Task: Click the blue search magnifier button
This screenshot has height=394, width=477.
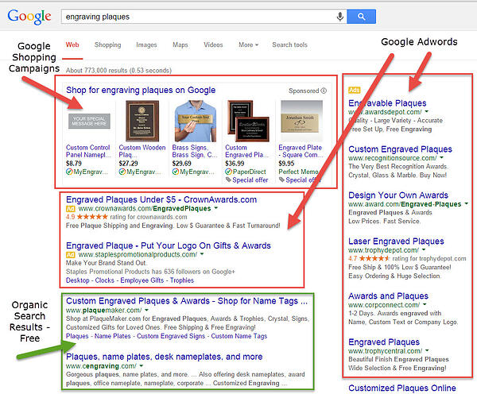Action: click(362, 17)
